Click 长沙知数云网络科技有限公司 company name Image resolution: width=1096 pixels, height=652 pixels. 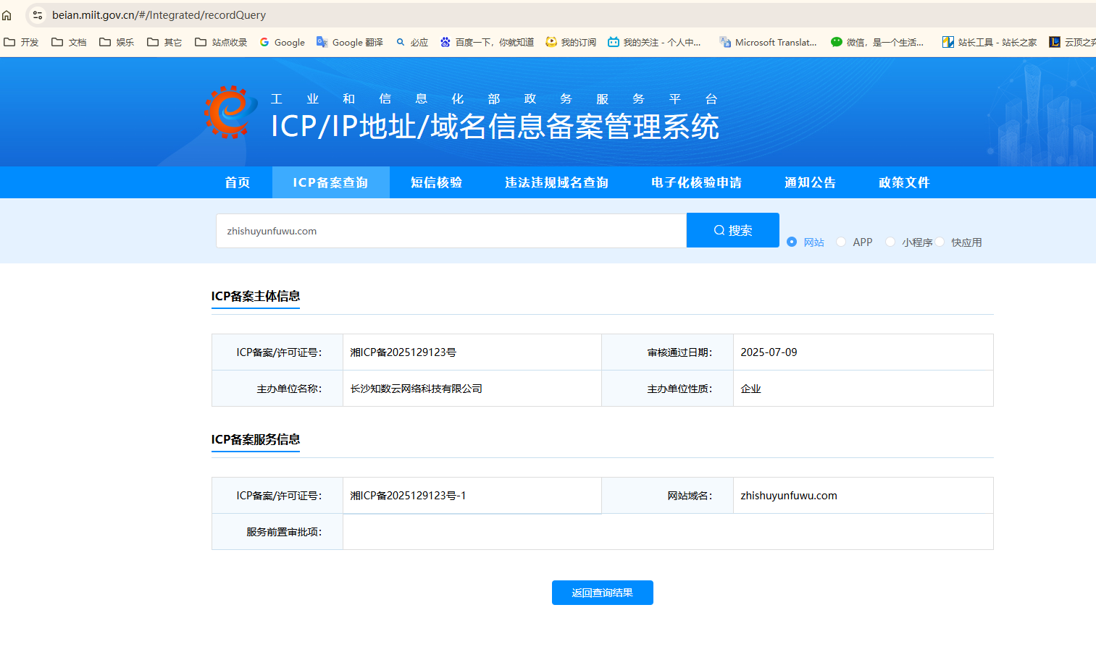[417, 389]
